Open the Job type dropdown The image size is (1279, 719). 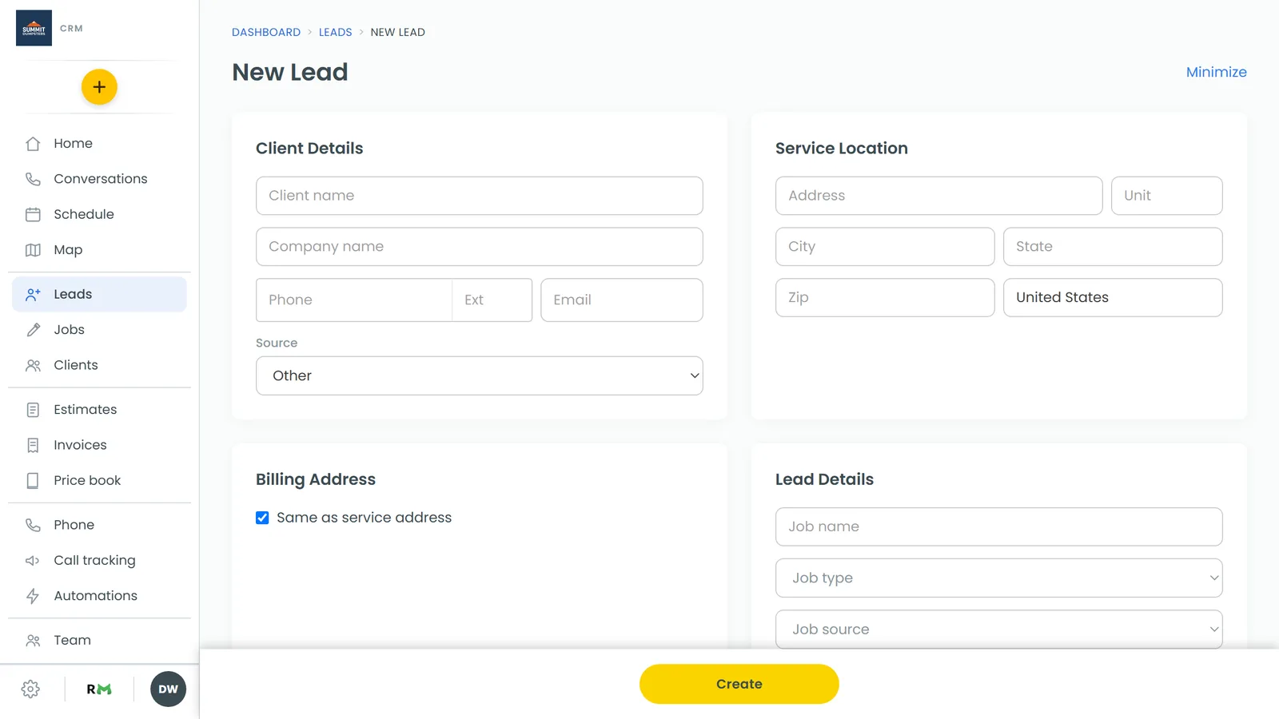tap(999, 578)
